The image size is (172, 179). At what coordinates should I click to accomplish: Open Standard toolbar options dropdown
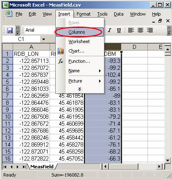coord(18,30)
